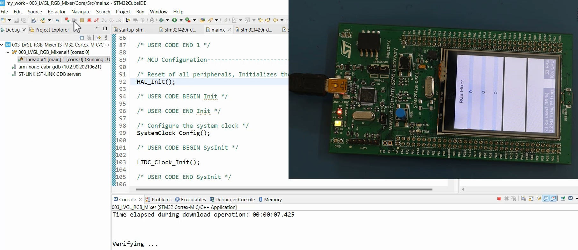Click the Disconnect debug icon
This screenshot has width=578, height=250.
coord(96,20)
